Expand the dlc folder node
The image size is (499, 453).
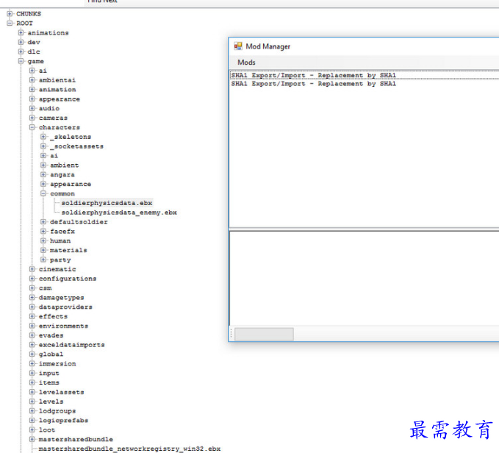tap(21, 51)
